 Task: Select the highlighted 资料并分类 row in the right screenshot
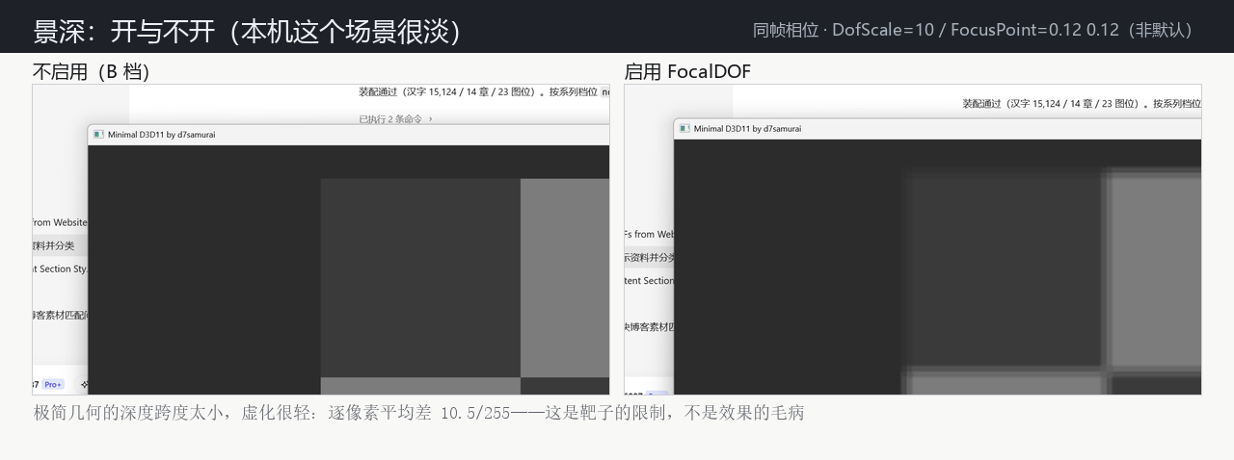tap(650, 257)
